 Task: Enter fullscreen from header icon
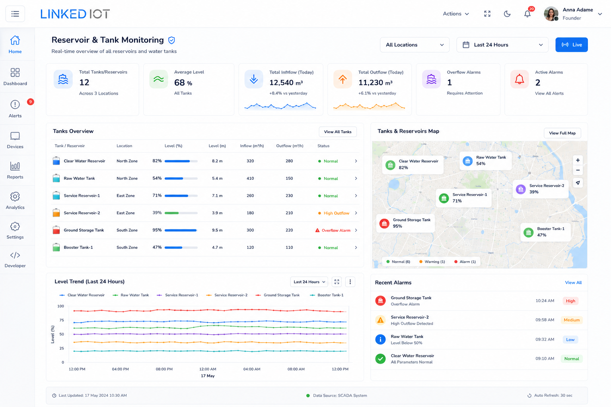point(487,14)
